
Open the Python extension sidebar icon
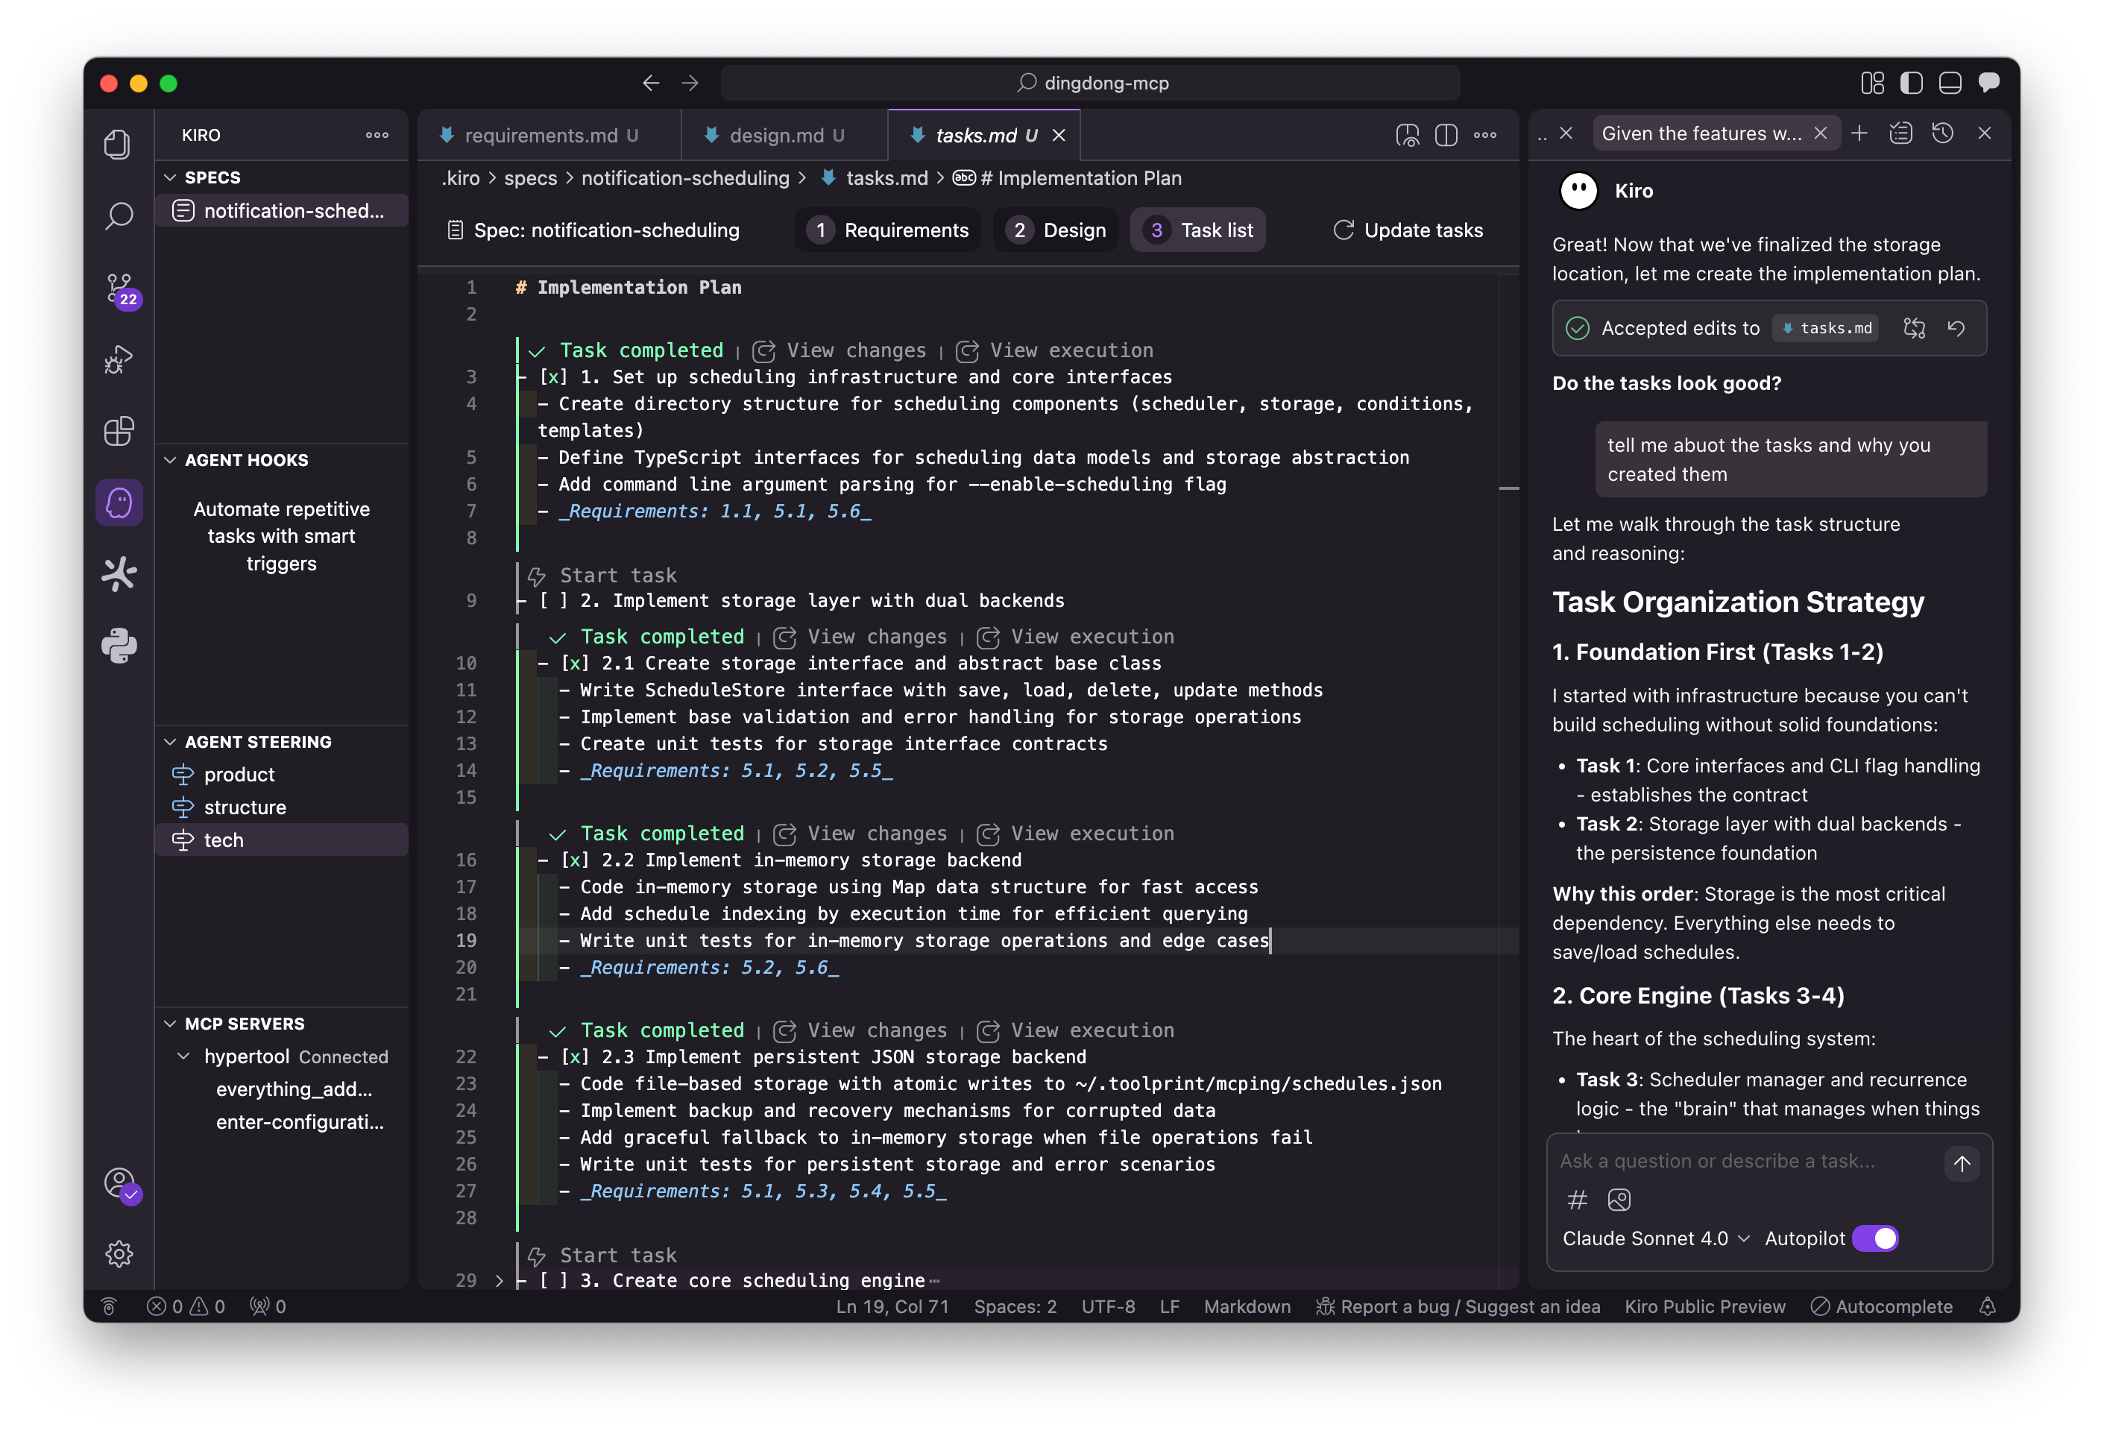[119, 646]
